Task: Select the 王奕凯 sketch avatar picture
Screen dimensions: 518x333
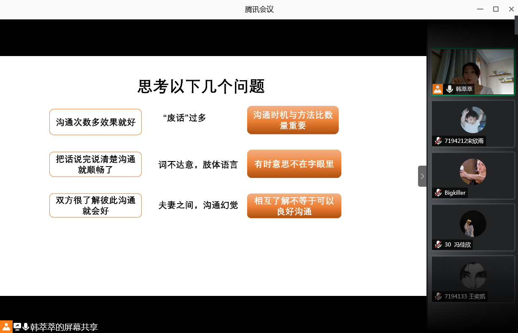Action: click(473, 275)
